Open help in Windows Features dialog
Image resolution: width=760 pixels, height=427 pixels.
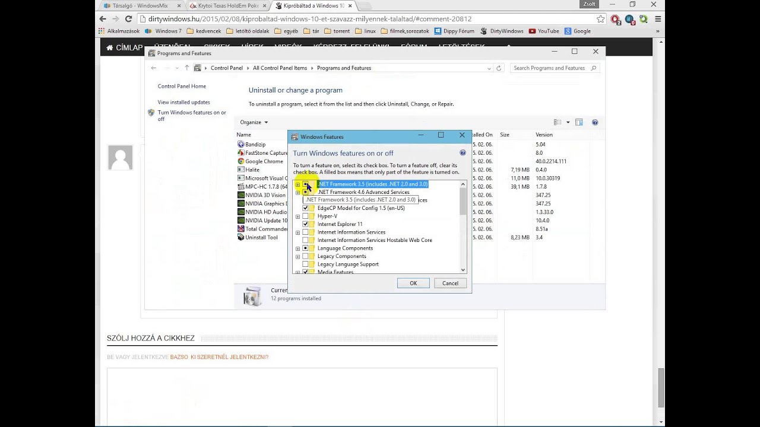[x=463, y=153]
